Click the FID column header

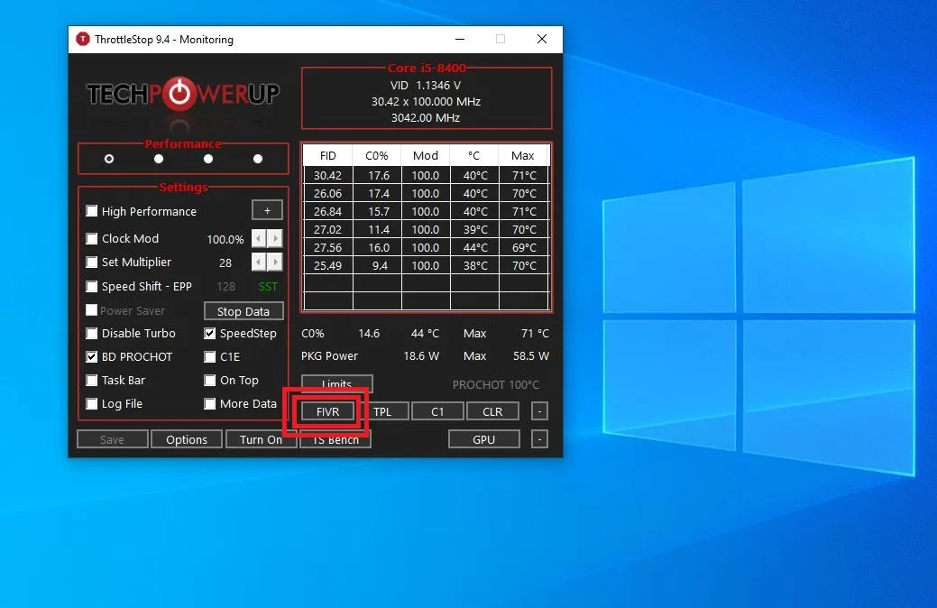pyautogui.click(x=328, y=155)
